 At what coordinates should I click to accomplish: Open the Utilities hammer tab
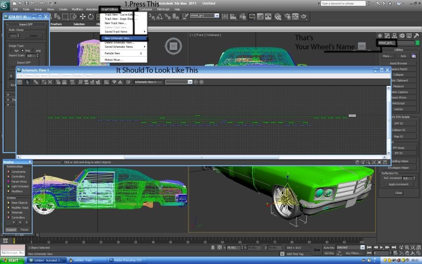[x=416, y=35]
